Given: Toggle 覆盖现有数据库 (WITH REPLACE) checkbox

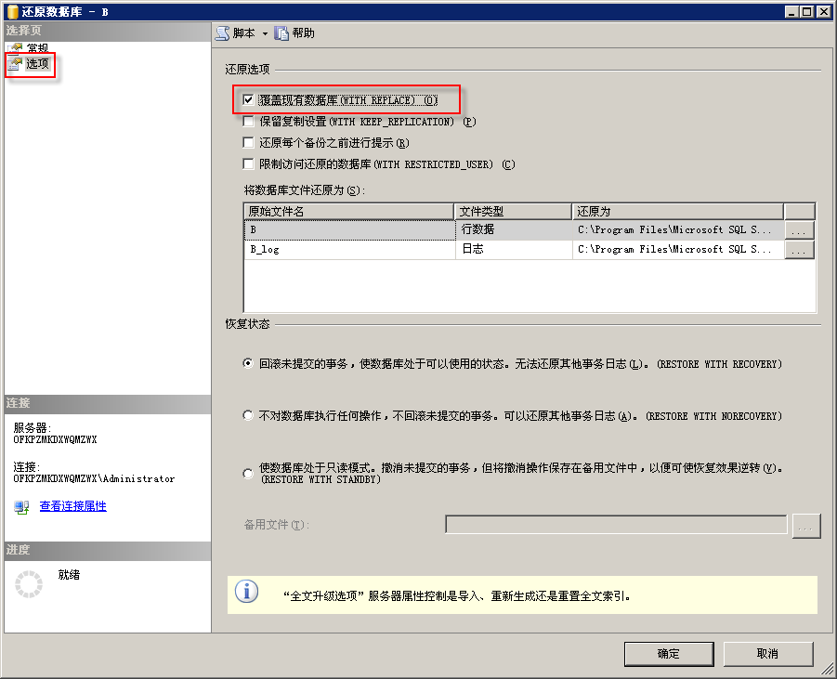Looking at the screenshot, I should [x=248, y=99].
